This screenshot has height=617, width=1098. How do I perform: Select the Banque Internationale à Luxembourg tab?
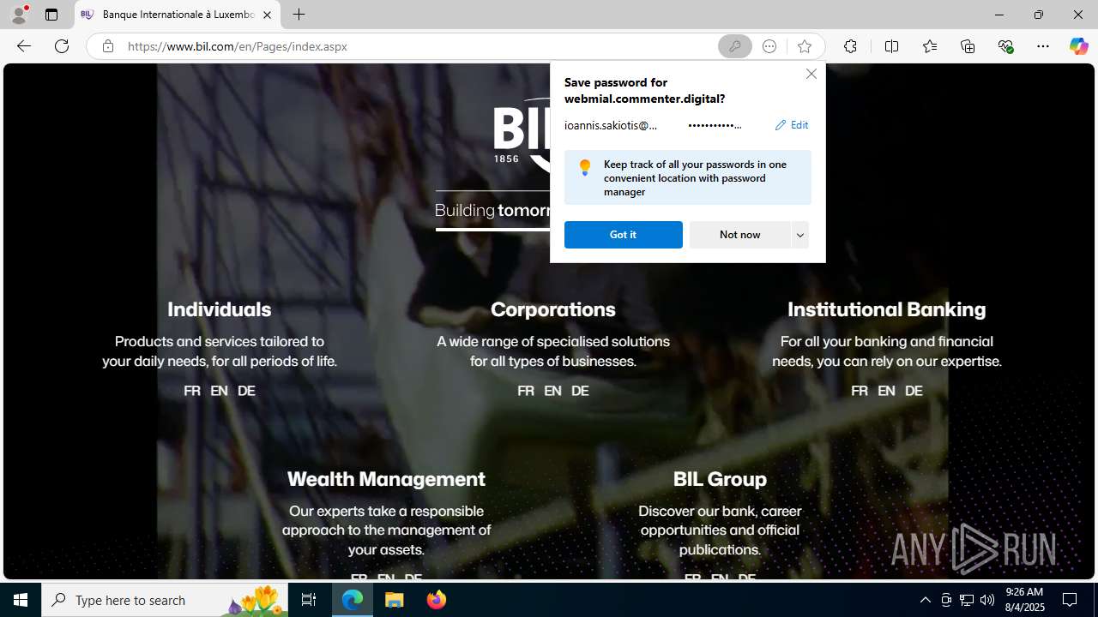click(x=178, y=15)
